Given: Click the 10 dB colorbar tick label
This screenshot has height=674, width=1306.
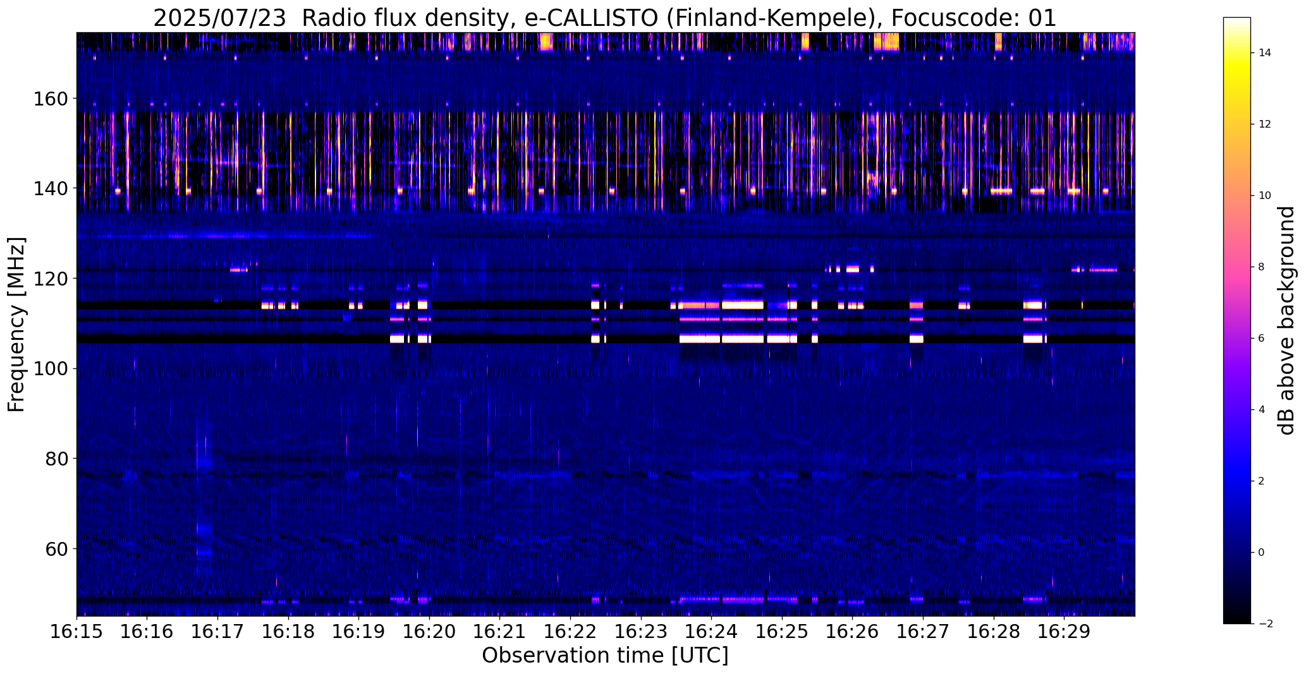Looking at the screenshot, I should click(x=1265, y=196).
